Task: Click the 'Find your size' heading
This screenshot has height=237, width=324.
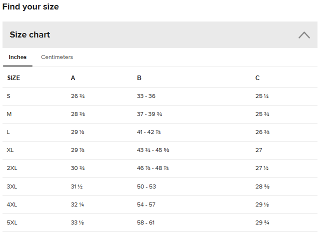Action: (x=30, y=7)
